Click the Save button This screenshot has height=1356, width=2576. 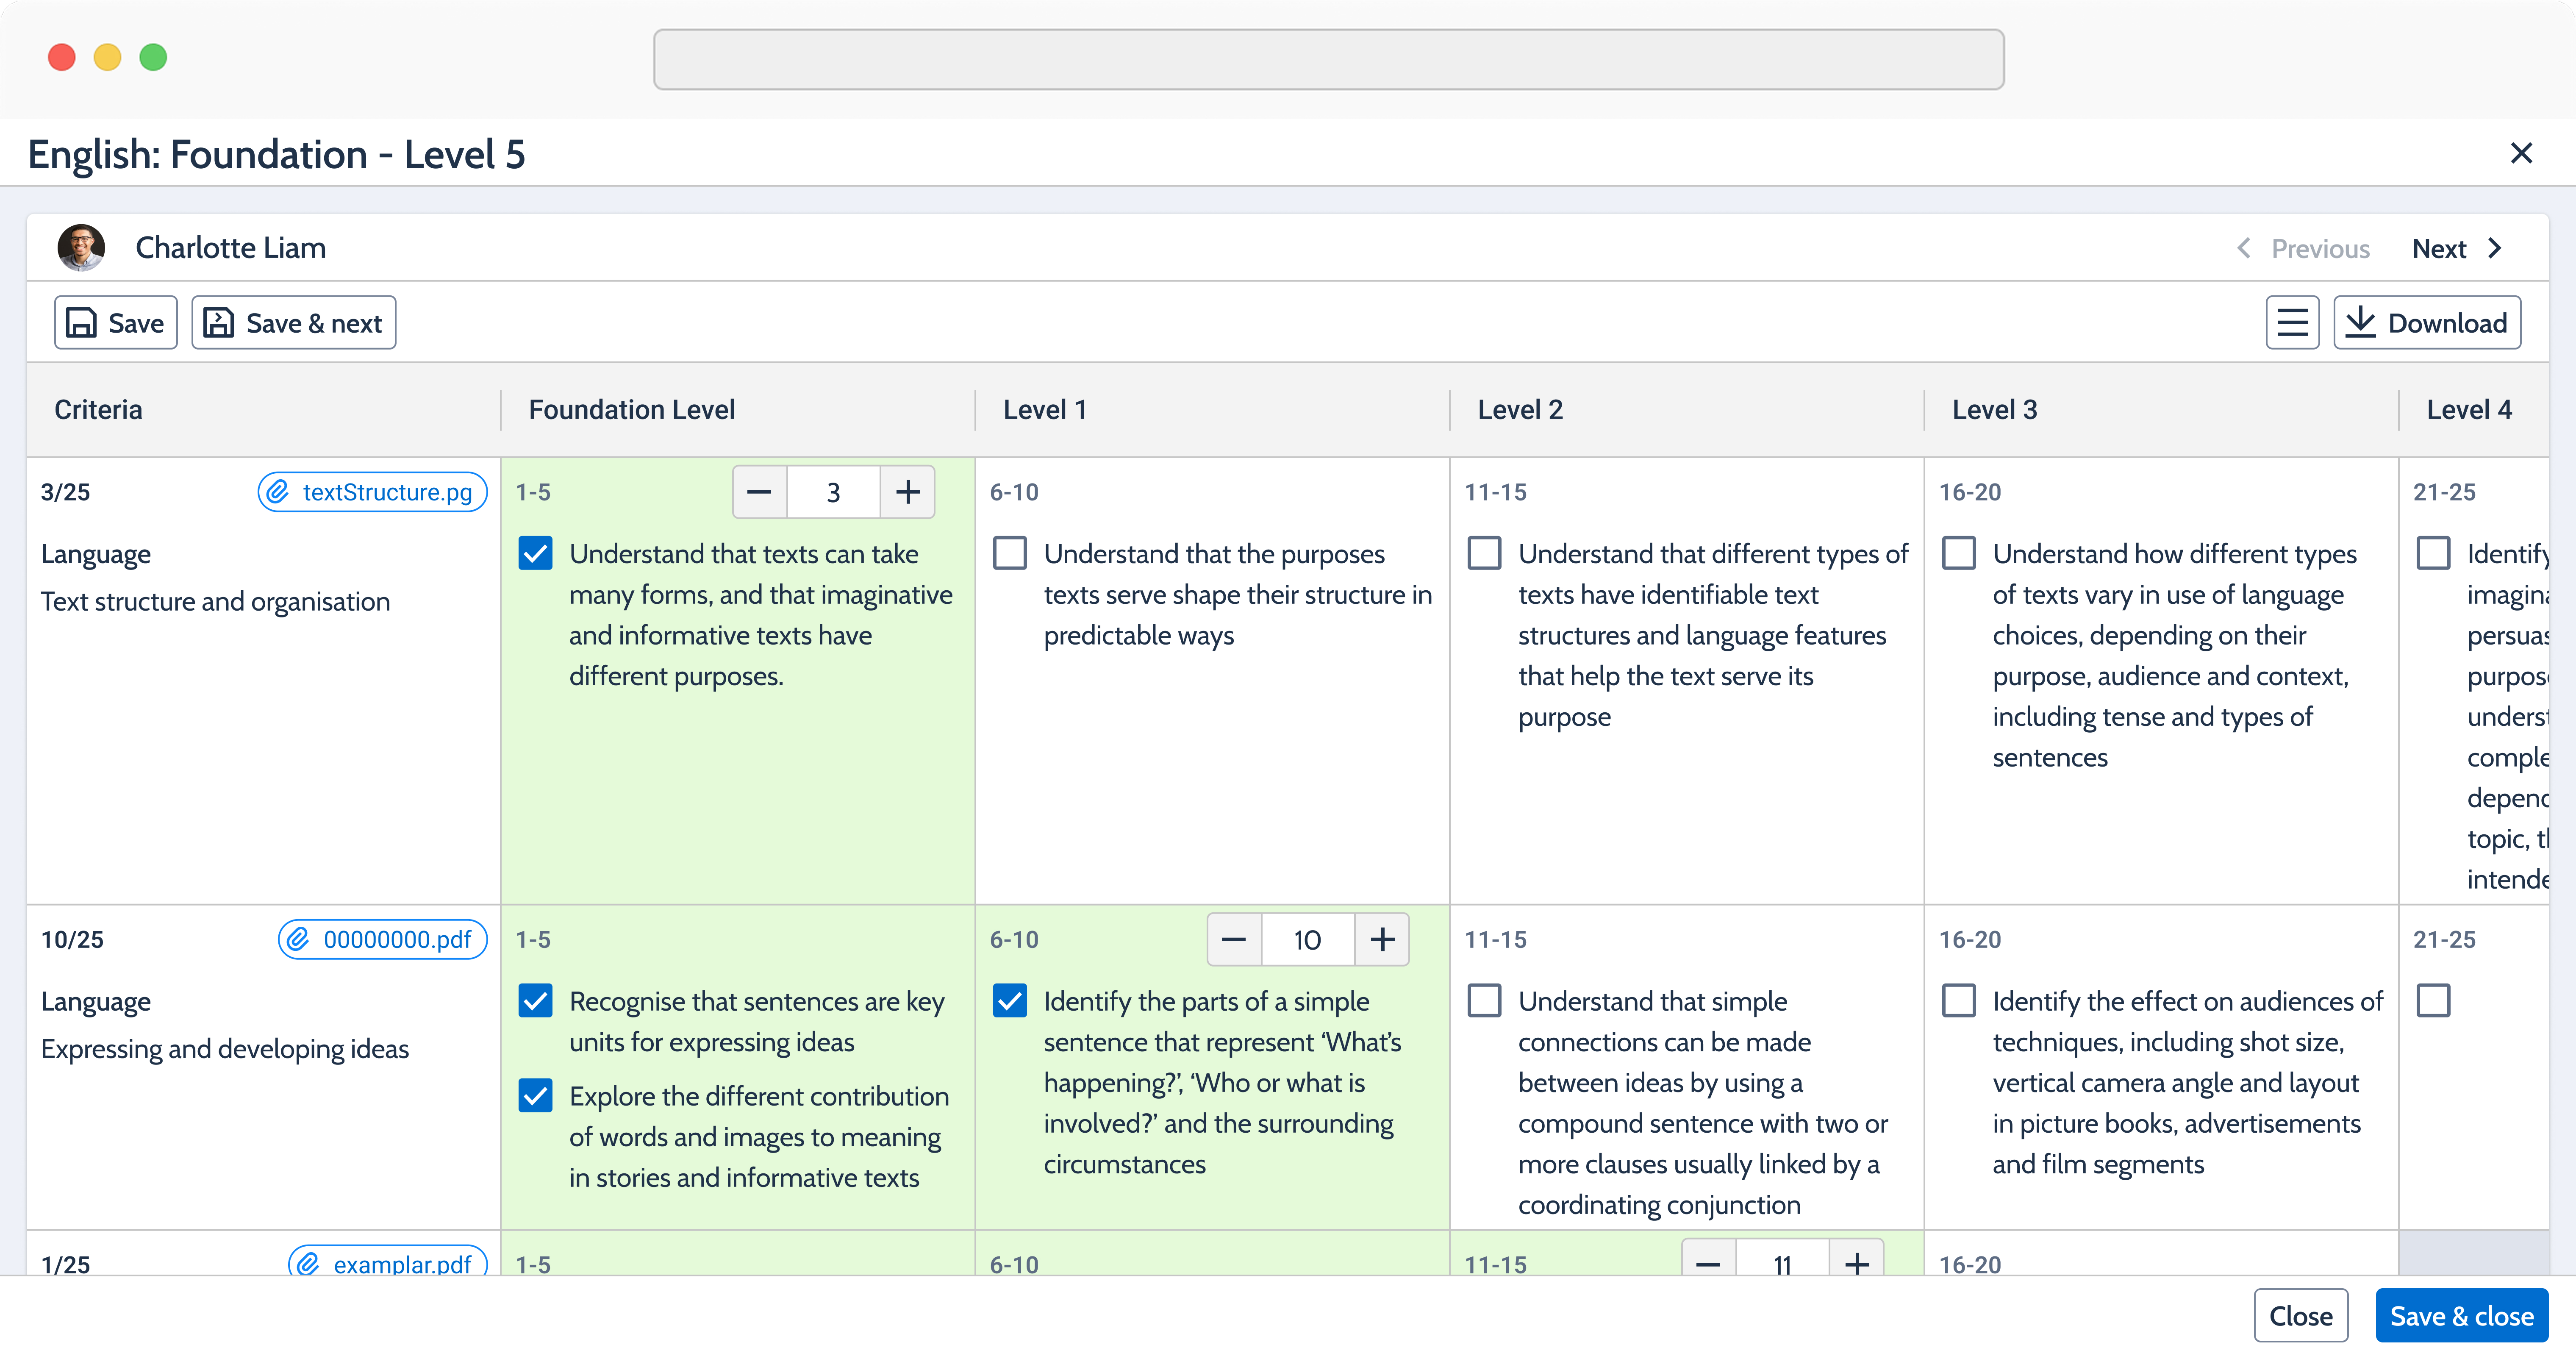click(x=116, y=323)
